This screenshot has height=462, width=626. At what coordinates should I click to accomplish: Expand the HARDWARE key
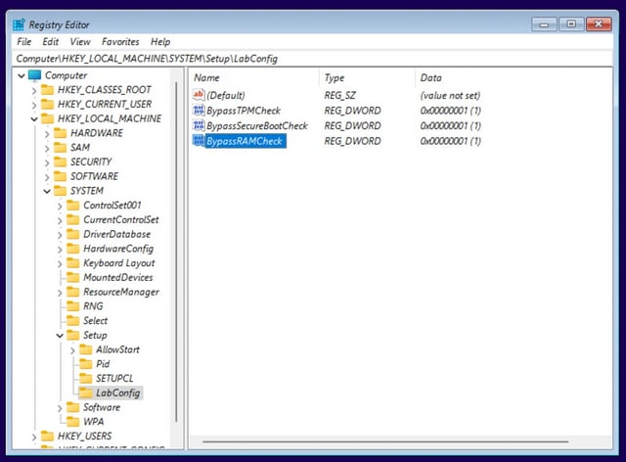pos(47,134)
